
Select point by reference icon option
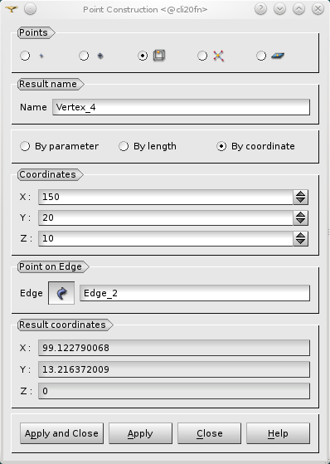pos(100,56)
